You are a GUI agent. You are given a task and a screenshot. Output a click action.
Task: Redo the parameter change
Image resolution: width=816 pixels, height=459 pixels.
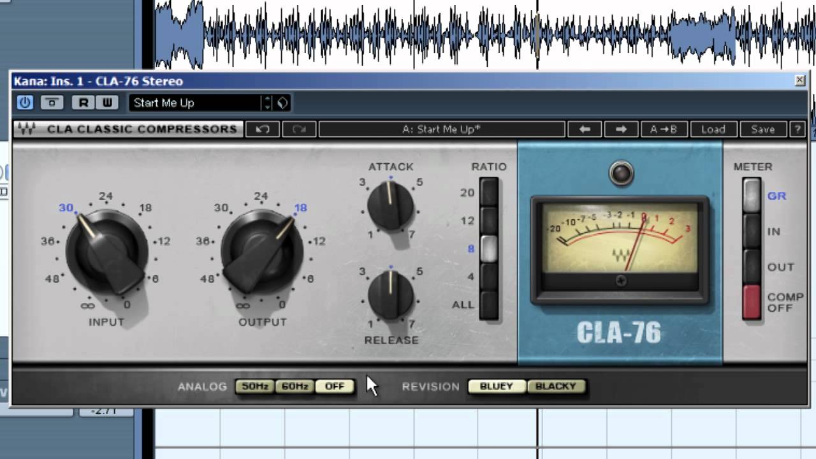299,129
